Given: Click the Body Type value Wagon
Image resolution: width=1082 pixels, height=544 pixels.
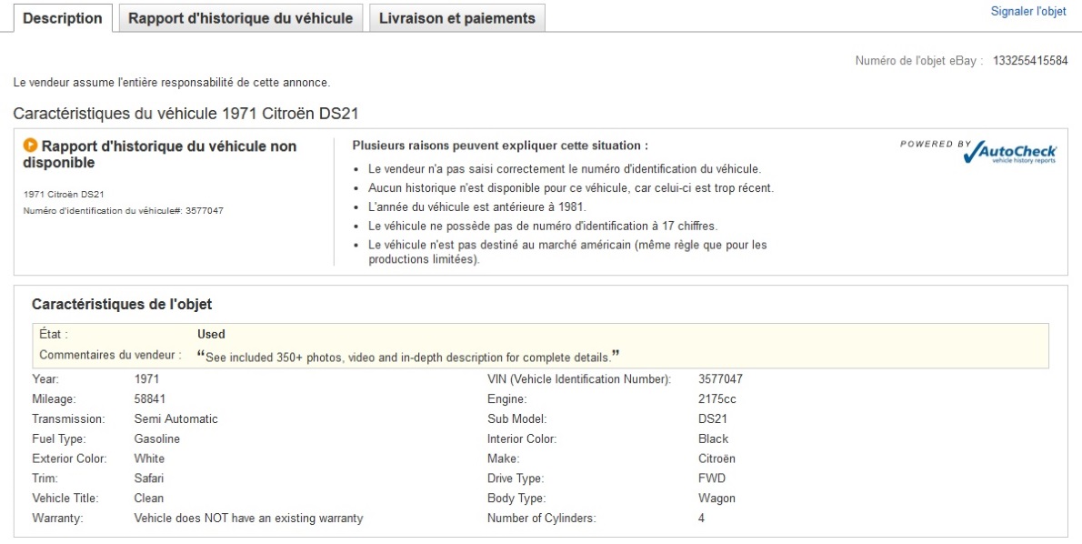Looking at the screenshot, I should tap(717, 499).
